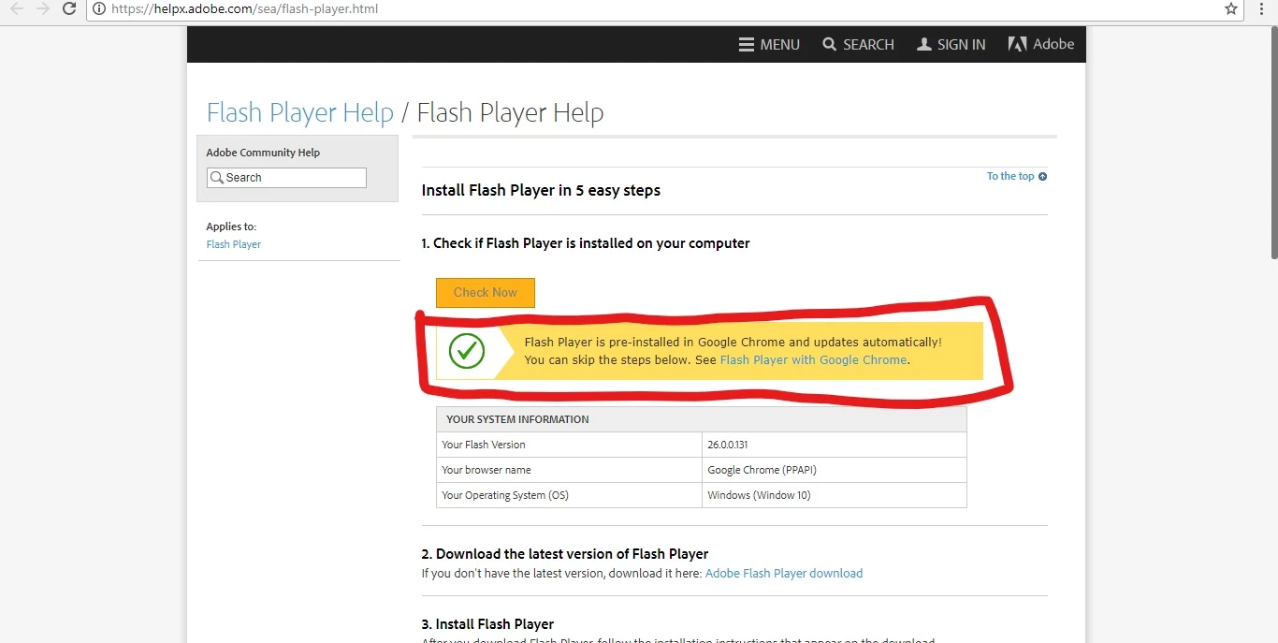Select the Windows (Window 10) cell

click(834, 495)
